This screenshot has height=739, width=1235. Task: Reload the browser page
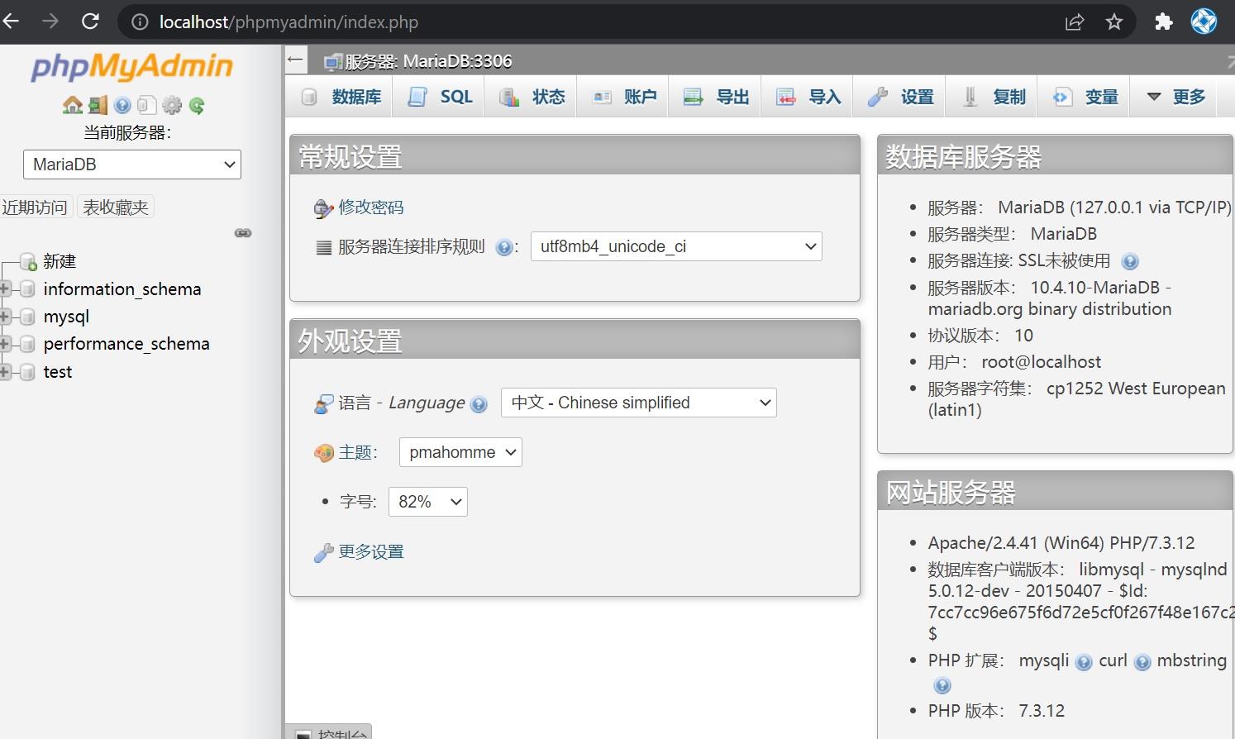pyautogui.click(x=91, y=21)
